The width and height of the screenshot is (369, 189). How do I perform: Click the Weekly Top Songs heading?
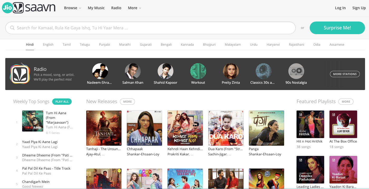tap(31, 102)
